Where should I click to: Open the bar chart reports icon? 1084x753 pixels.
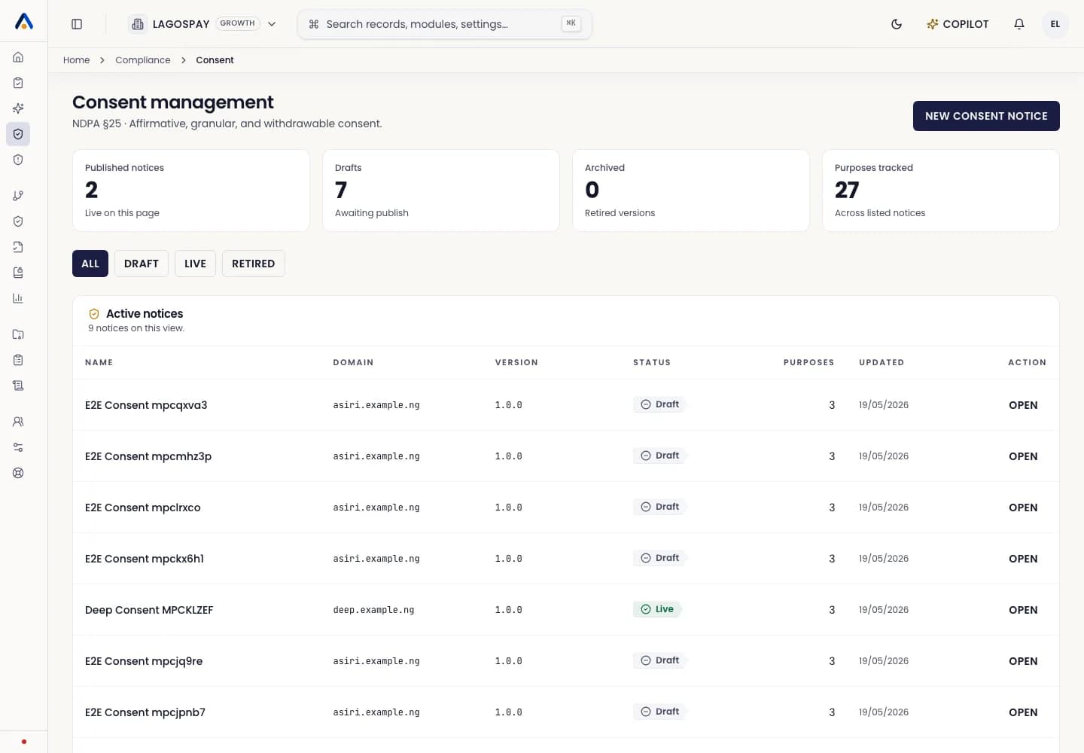(18, 298)
